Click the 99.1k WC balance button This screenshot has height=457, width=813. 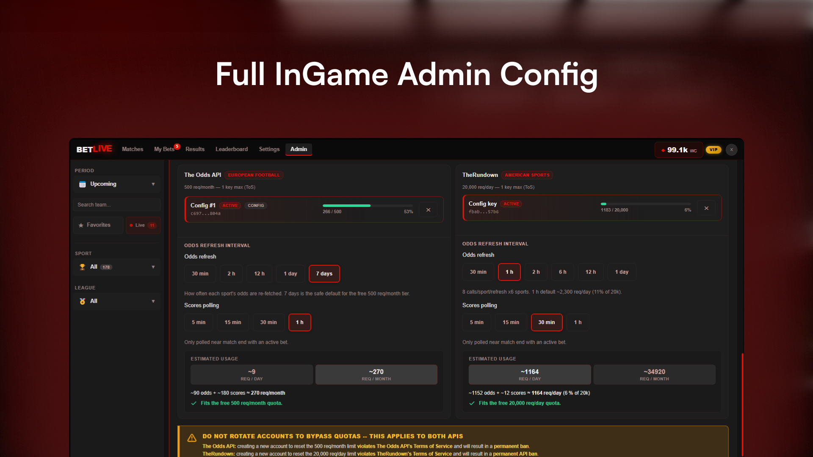(x=679, y=150)
